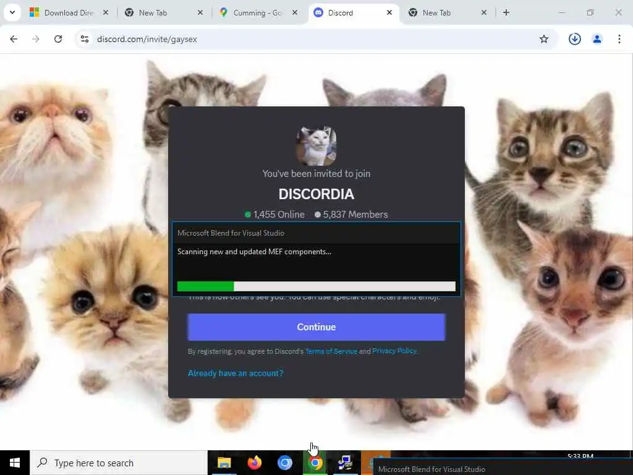Close the Cumming Google Maps tab
This screenshot has width=633, height=475.
coord(295,12)
